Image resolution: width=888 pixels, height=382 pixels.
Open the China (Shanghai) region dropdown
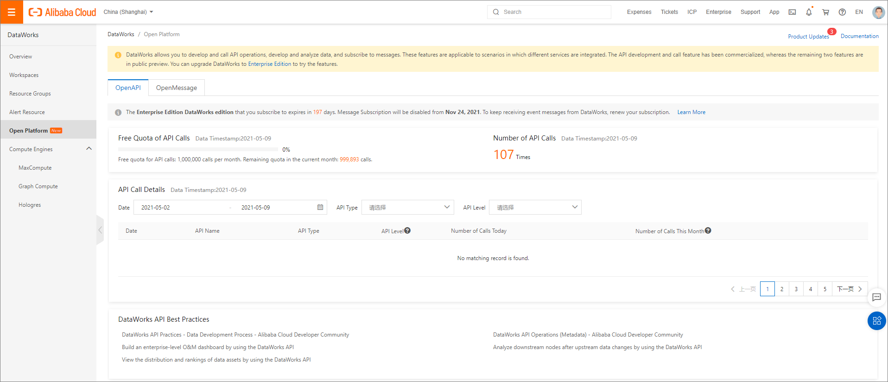click(x=128, y=12)
